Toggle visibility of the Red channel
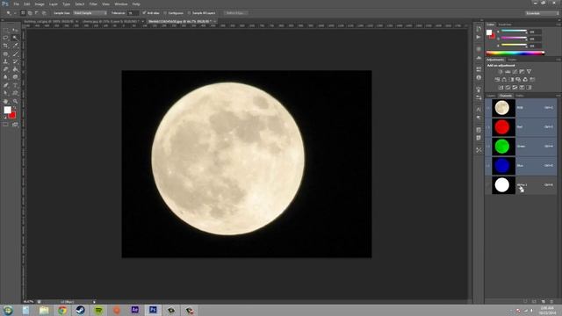Image resolution: width=562 pixels, height=316 pixels. coord(488,126)
